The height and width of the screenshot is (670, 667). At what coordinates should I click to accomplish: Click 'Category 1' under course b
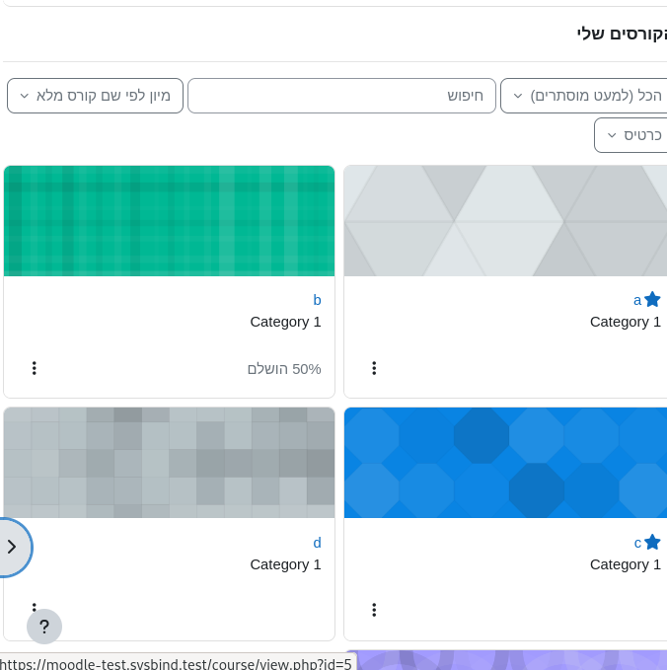point(285,322)
